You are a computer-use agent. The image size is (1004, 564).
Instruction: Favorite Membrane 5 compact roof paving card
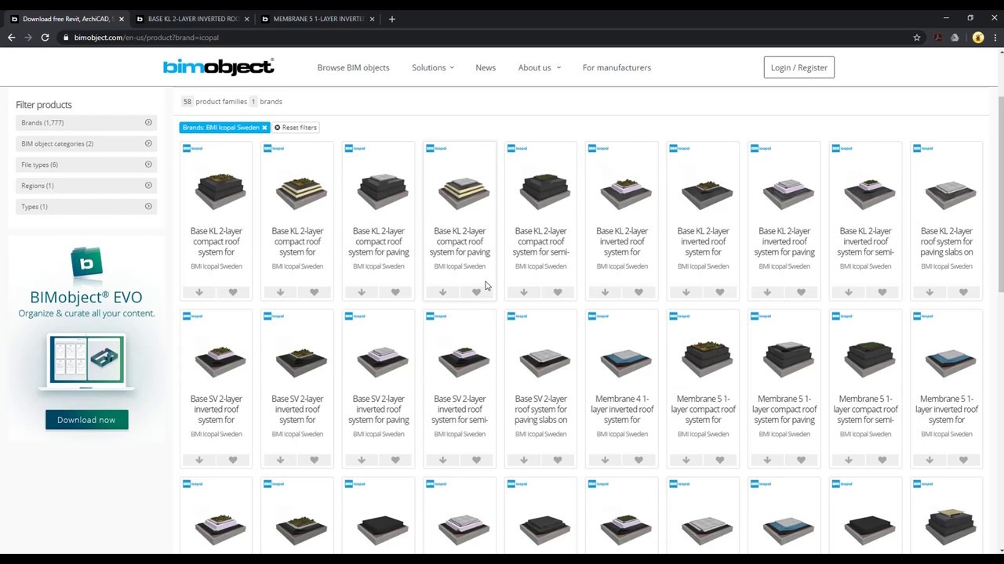[x=801, y=460]
